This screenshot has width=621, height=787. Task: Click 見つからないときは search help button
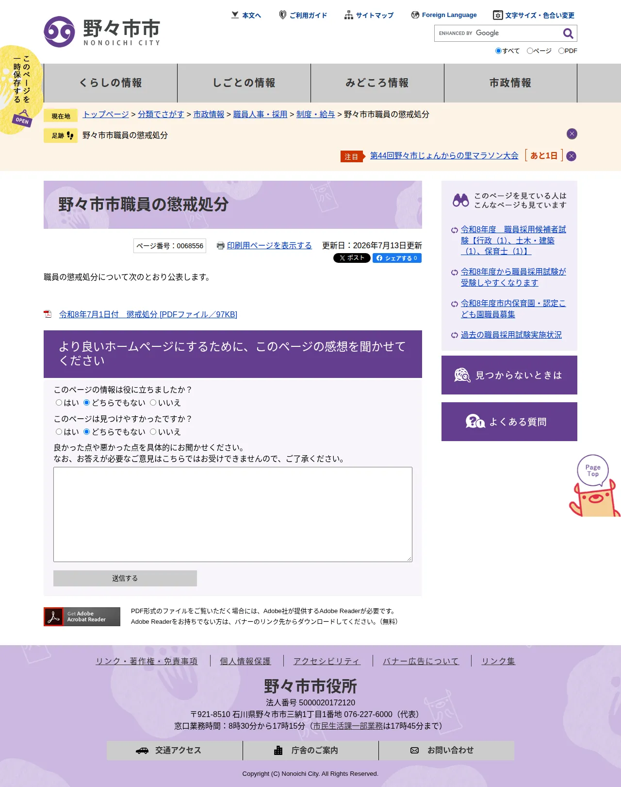coord(509,375)
